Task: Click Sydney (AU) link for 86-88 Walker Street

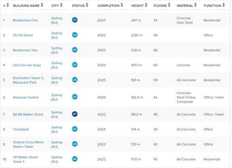Action: click(x=57, y=114)
